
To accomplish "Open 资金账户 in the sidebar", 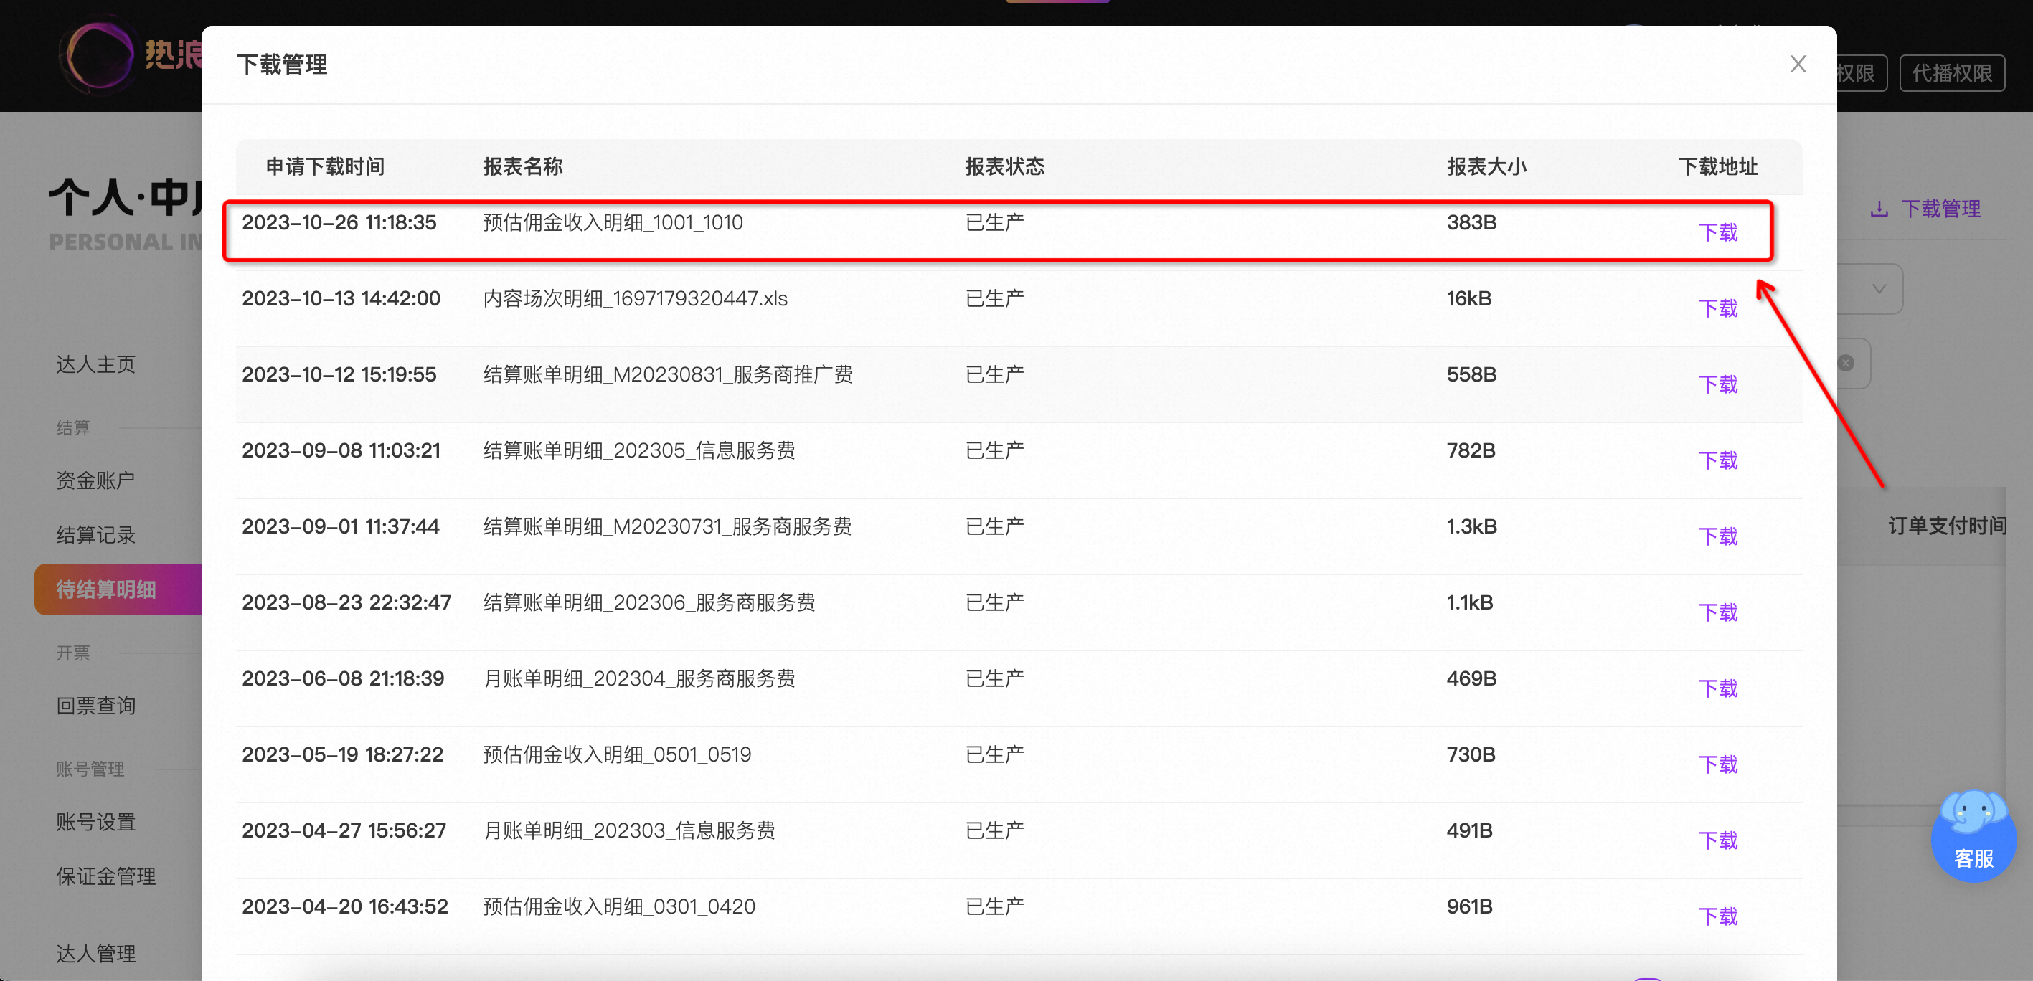I will (95, 480).
